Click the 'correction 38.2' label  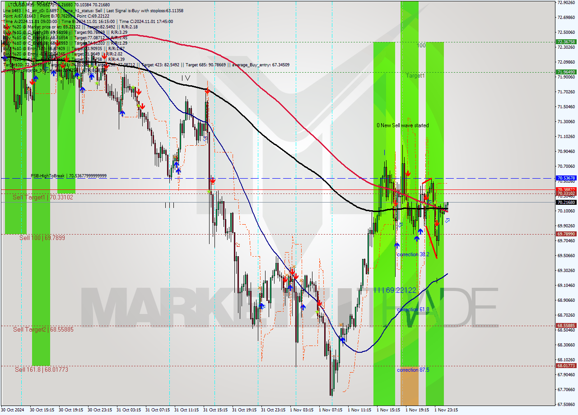pos(413,254)
